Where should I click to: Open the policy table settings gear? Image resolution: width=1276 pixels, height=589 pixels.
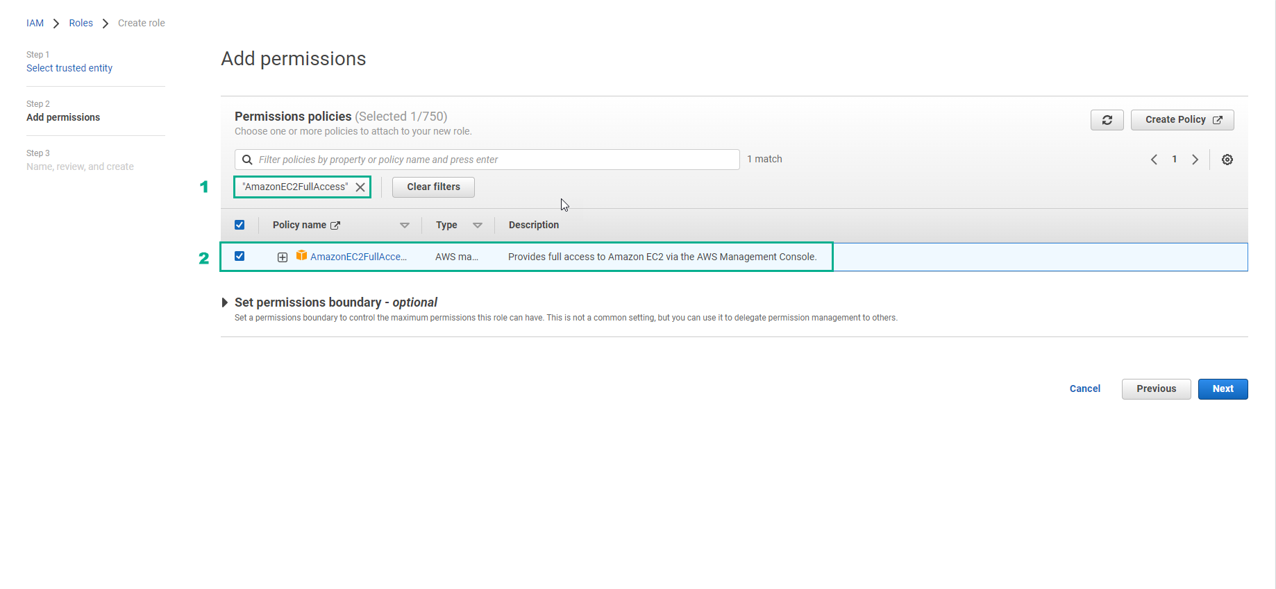(1227, 160)
